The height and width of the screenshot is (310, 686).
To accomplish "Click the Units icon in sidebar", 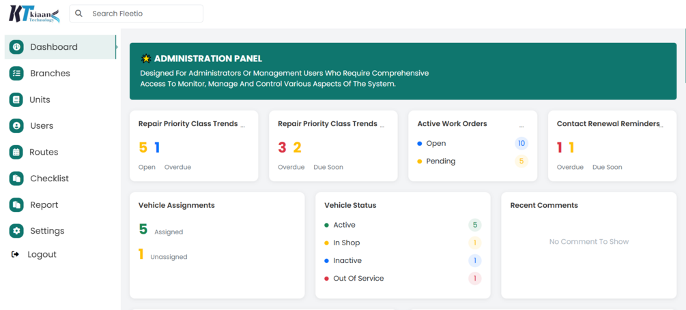I will [x=16, y=99].
